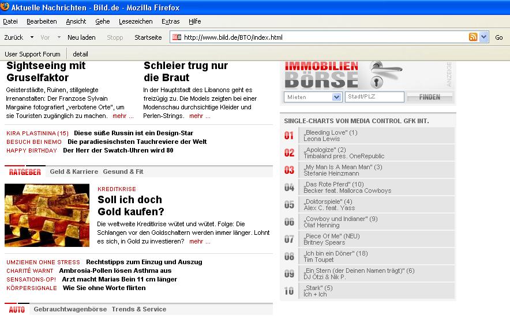Click the gold bars article thumbnail
Viewport: 510px width, 316px height.
(47, 215)
